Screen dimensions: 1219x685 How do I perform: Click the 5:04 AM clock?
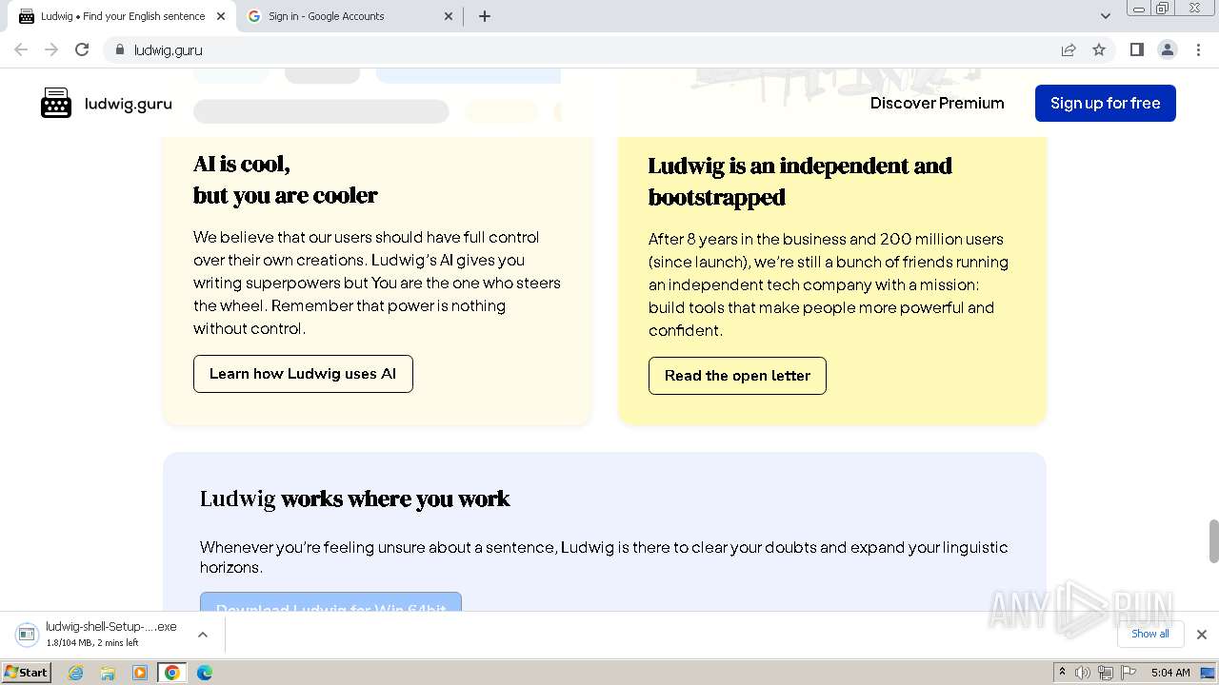1170,673
